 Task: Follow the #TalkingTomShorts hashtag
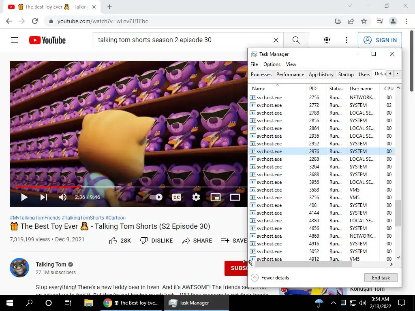click(x=83, y=217)
